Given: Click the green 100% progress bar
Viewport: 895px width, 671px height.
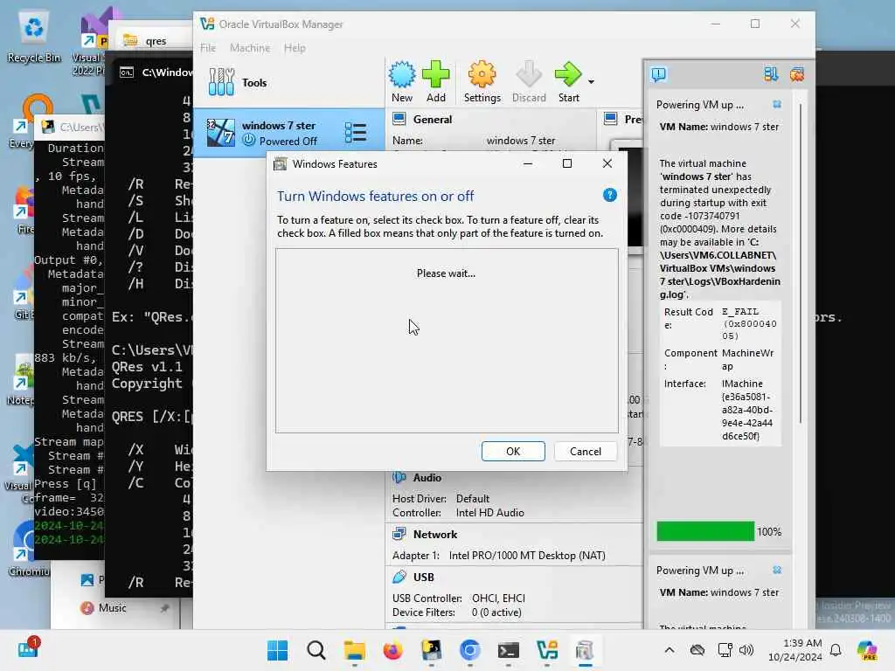Looking at the screenshot, I should coord(705,531).
